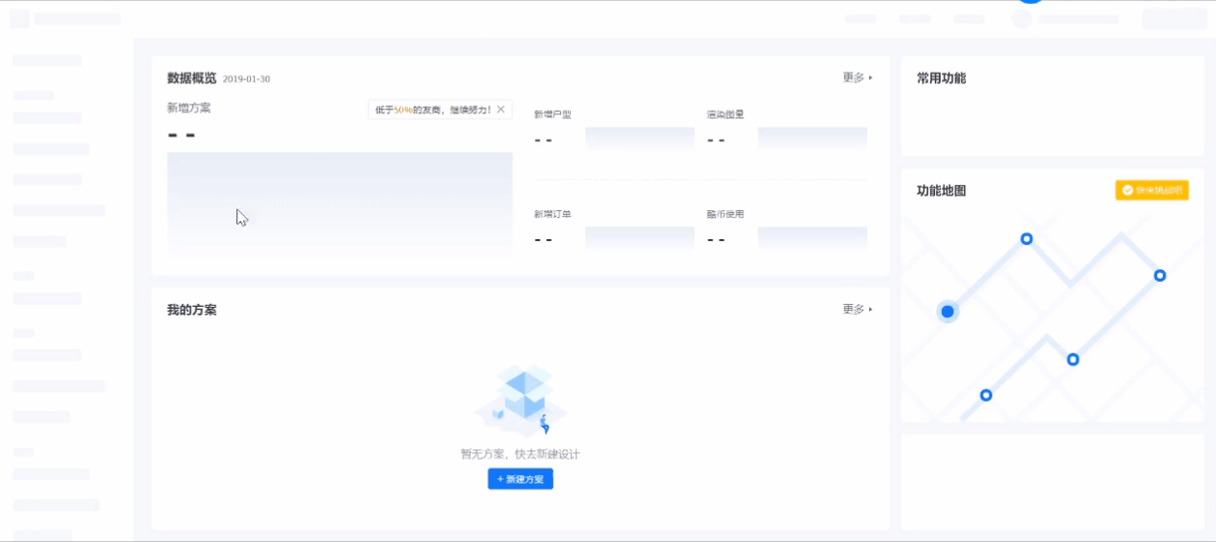Open the round user avatar in the header
Screen dimensions: 1216x542
1021,18
